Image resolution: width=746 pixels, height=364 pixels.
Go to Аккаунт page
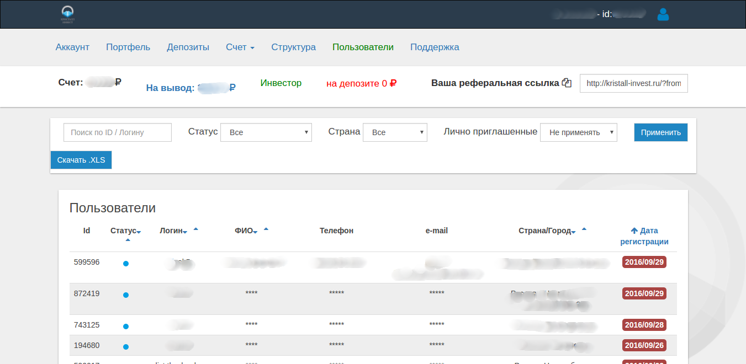(72, 47)
